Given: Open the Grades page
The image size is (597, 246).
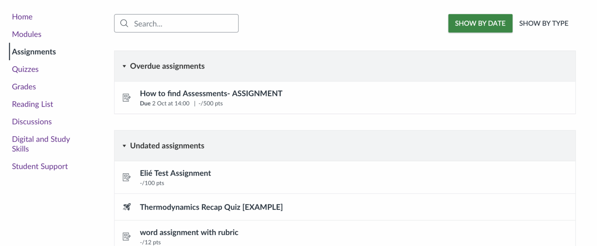Looking at the screenshot, I should coord(24,87).
